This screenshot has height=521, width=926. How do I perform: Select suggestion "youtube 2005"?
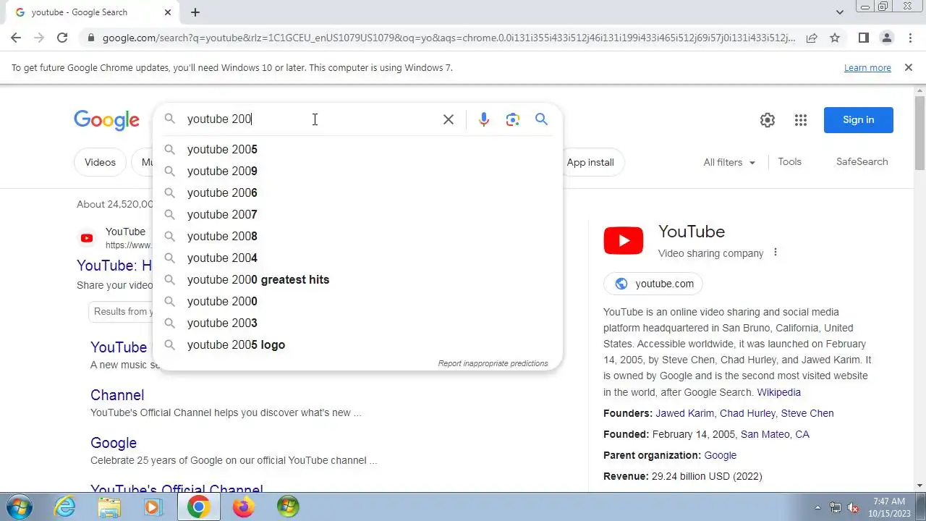(358, 149)
